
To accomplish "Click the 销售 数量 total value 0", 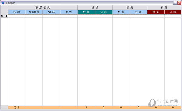I will click(121, 107).
